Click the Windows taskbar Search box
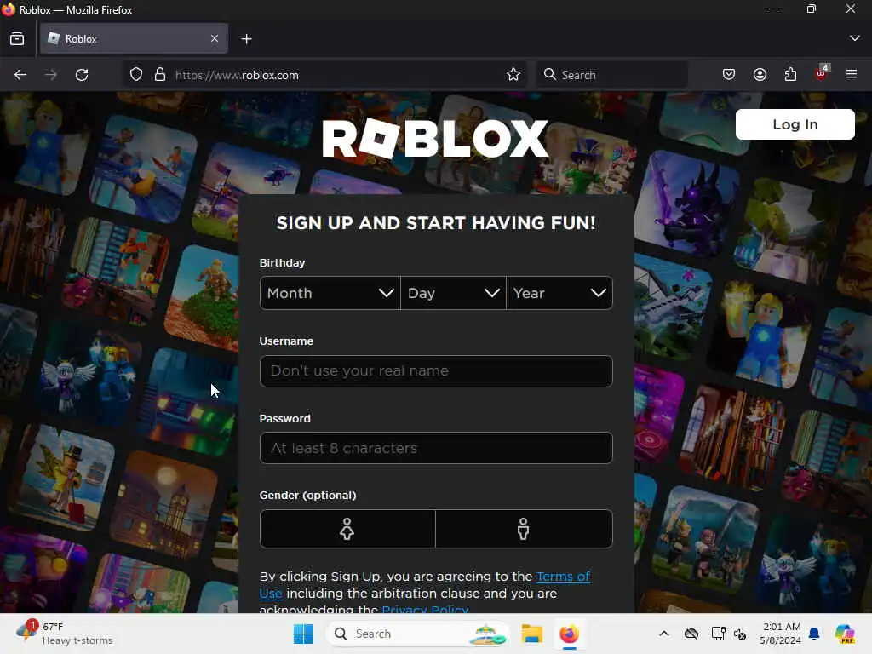 point(418,634)
